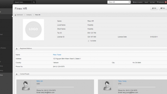The height and width of the screenshot is (94, 167).
Task: Open the Finex Tower address link
Action: 57,55
